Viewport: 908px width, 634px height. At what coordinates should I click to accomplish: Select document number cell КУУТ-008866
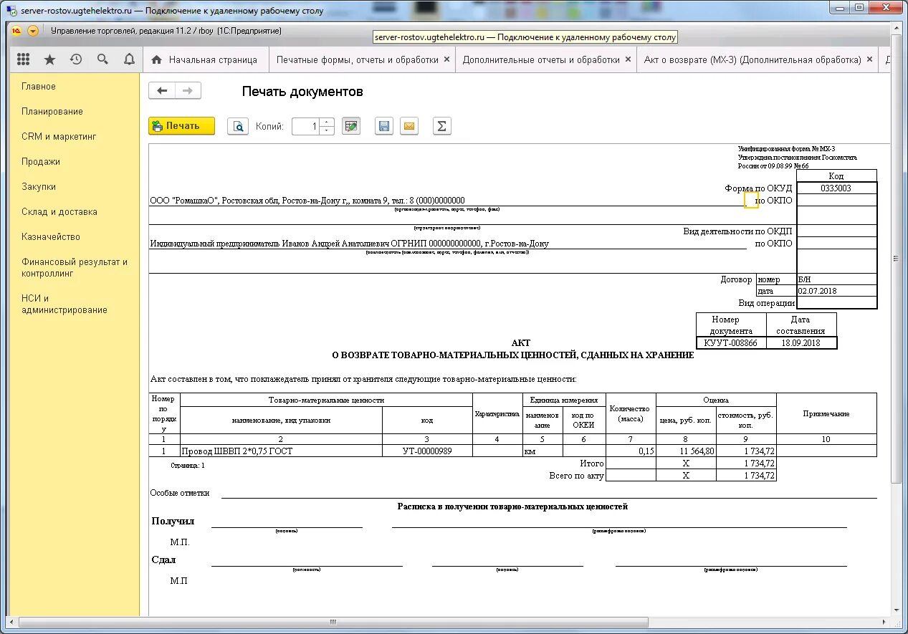[x=731, y=343]
